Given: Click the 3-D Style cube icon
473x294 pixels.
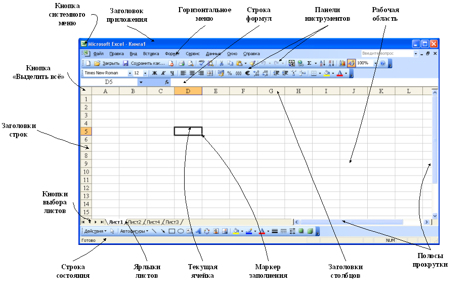Looking at the screenshot, I should point(310,231).
